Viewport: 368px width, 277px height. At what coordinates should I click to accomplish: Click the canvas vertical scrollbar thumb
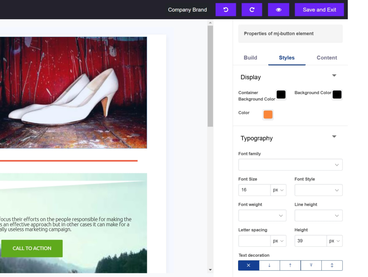[x=210, y=76]
